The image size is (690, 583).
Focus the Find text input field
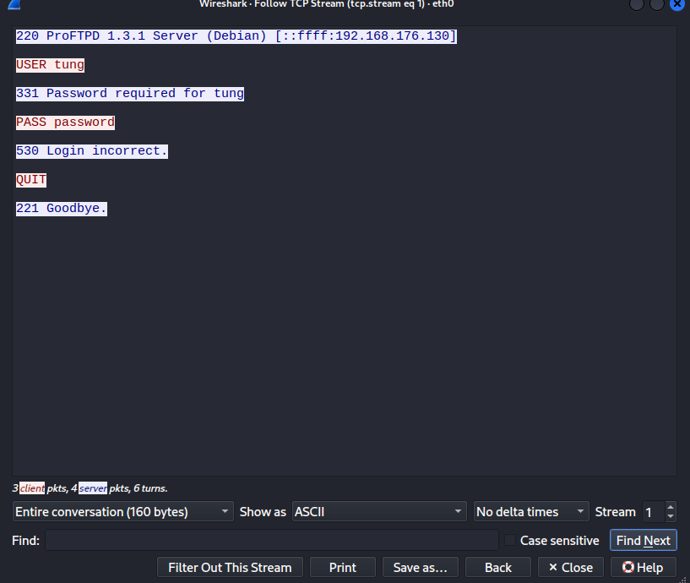tap(271, 541)
